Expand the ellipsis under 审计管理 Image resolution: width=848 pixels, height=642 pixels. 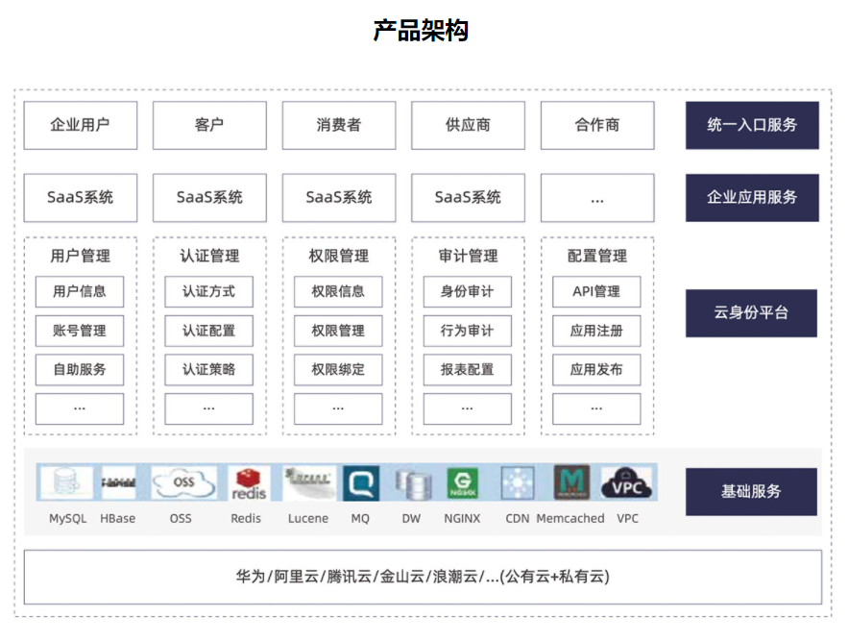click(467, 407)
